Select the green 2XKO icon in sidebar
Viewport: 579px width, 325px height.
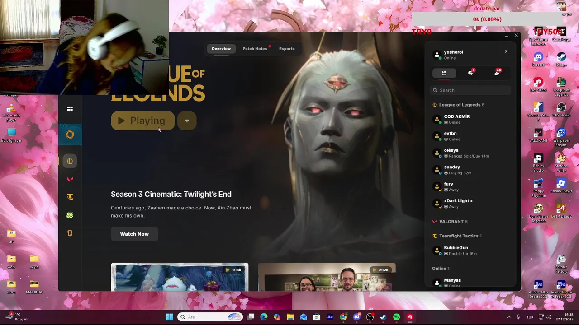pos(70,215)
